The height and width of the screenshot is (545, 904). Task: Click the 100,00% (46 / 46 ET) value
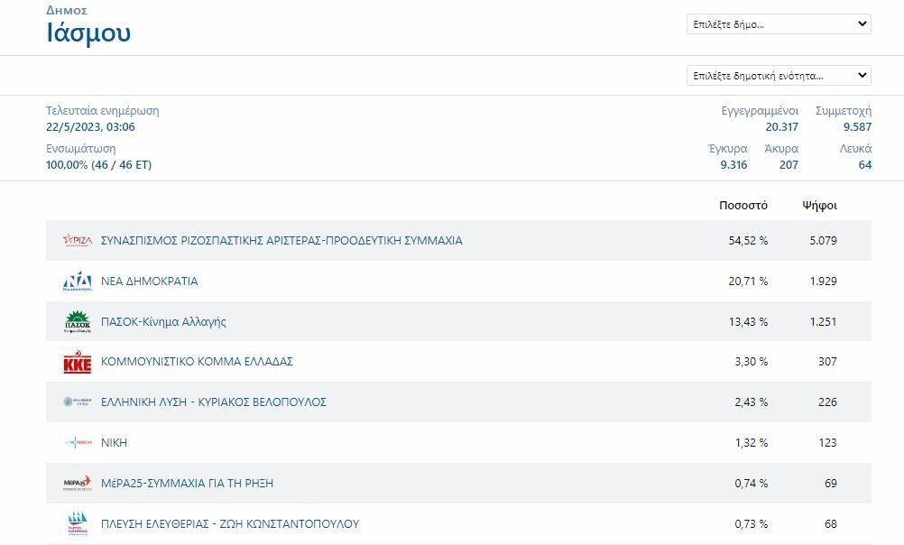[98, 165]
